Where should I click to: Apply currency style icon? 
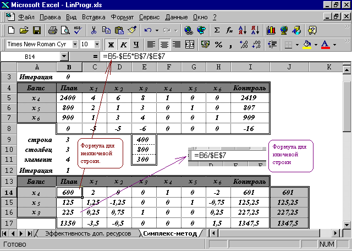pos(205,44)
